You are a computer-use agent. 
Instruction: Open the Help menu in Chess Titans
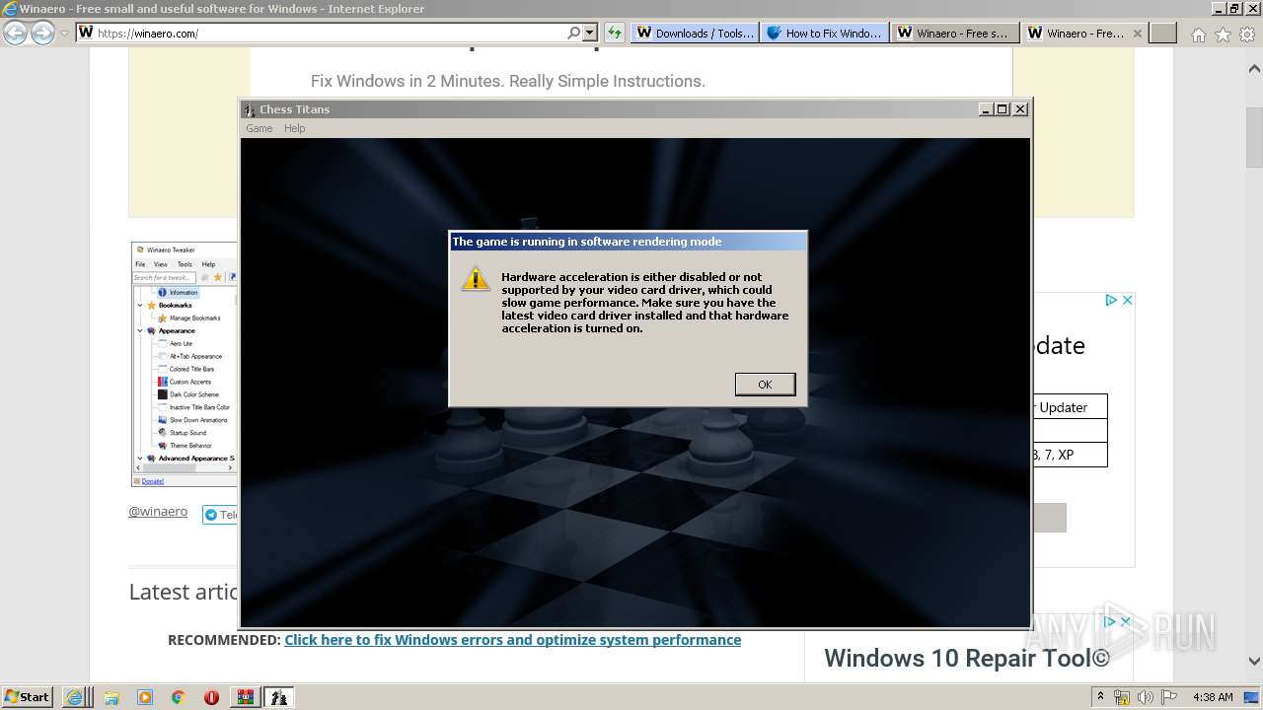[x=295, y=128]
